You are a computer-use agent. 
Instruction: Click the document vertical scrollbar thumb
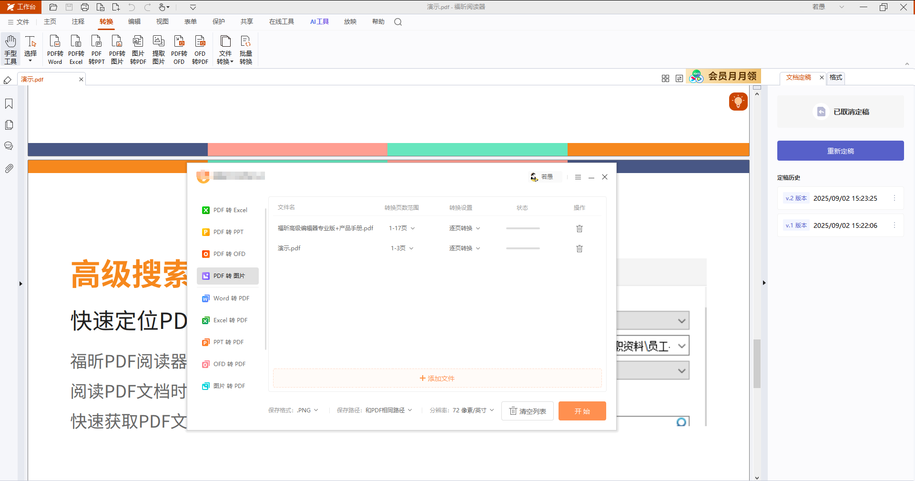tap(757, 363)
